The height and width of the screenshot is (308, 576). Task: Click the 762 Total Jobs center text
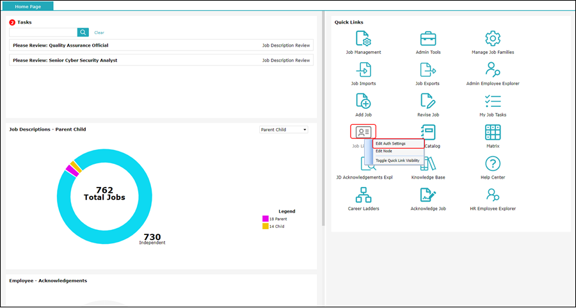[x=104, y=193]
